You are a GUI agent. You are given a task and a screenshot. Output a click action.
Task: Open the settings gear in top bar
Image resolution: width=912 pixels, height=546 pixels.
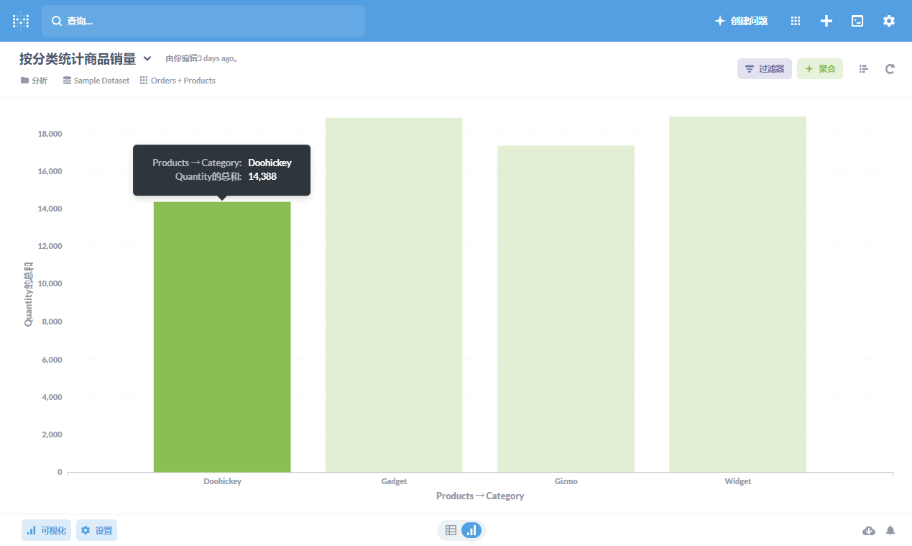coord(889,21)
